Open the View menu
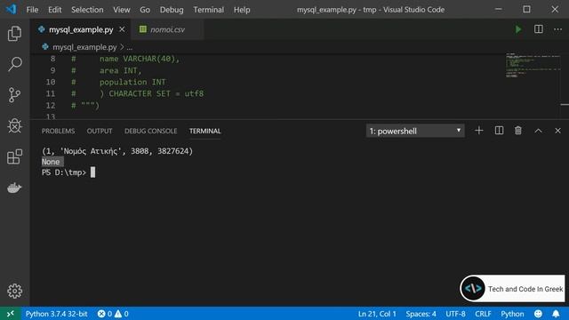The height and width of the screenshot is (320, 569). [121, 10]
